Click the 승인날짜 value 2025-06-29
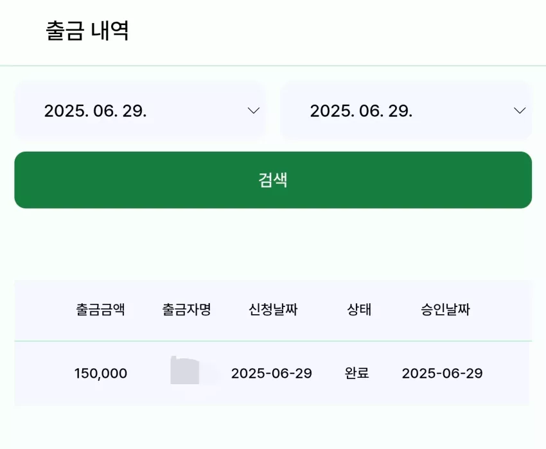Viewport: 546px width, 449px height. 442,373
